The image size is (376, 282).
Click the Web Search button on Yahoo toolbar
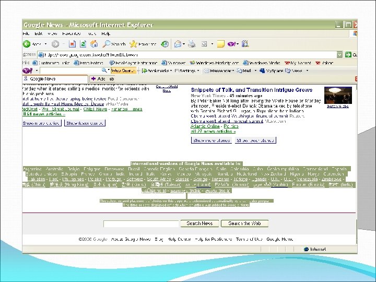123,70
